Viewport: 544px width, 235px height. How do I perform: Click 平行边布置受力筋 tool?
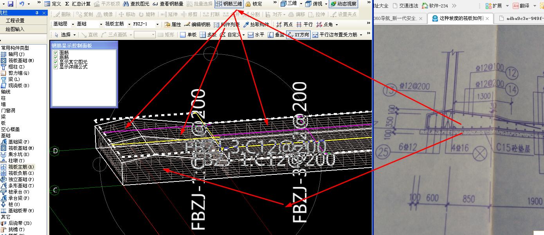tap(335, 35)
